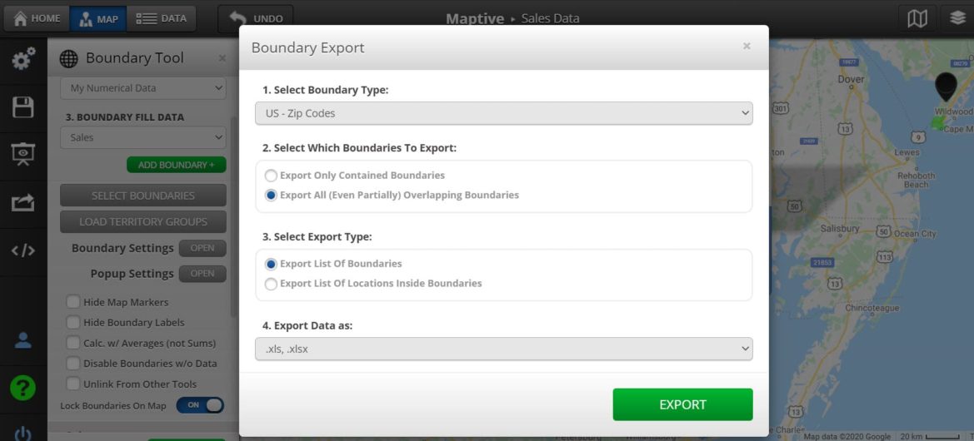Open the settings gears icon in sidebar

(x=22, y=59)
